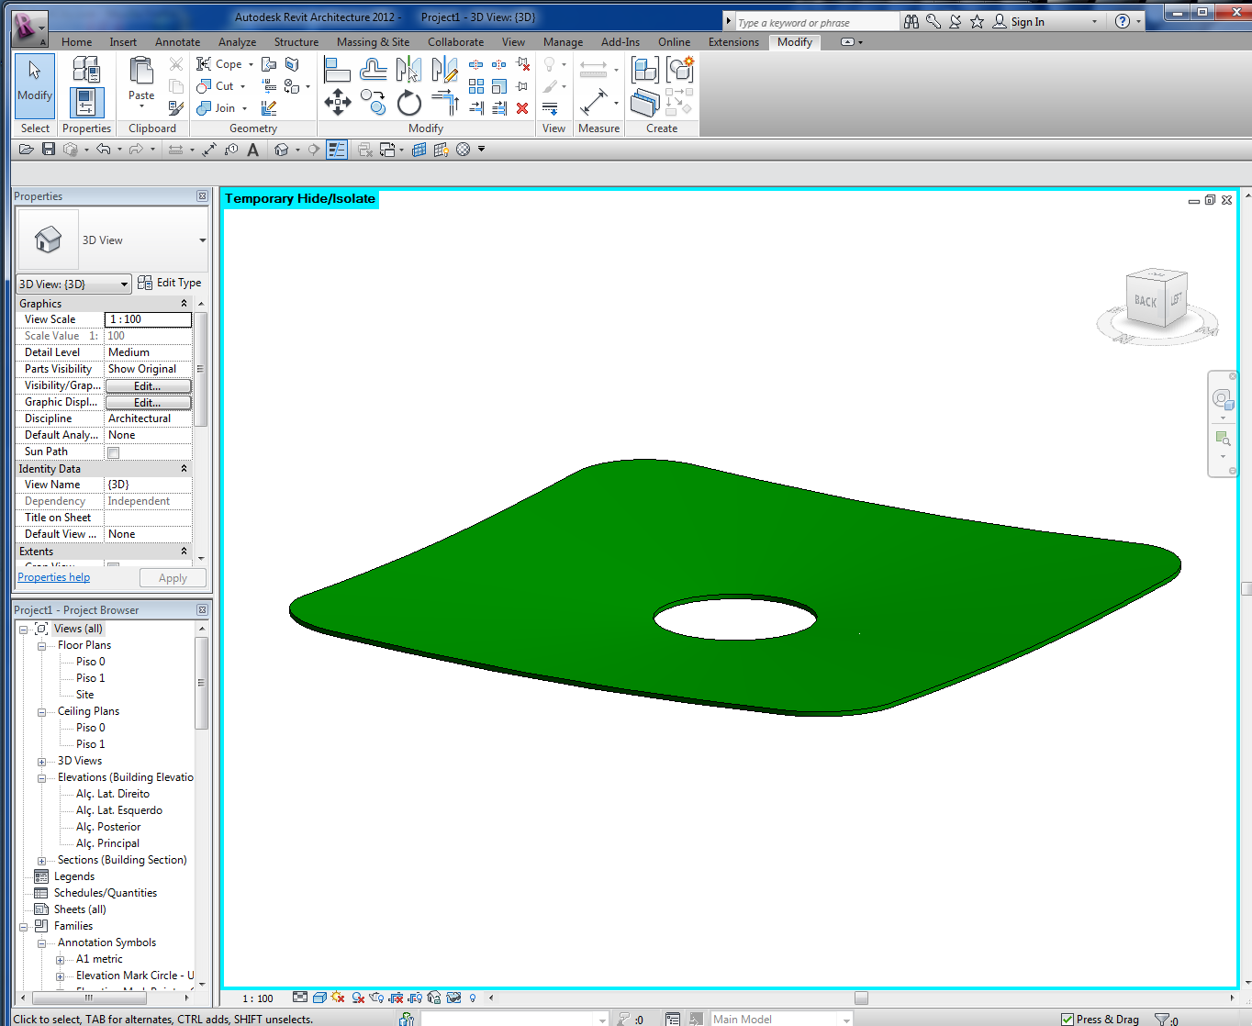Open the Massing & Site ribbon tab
Screen dimensions: 1252x1026
tap(373, 42)
